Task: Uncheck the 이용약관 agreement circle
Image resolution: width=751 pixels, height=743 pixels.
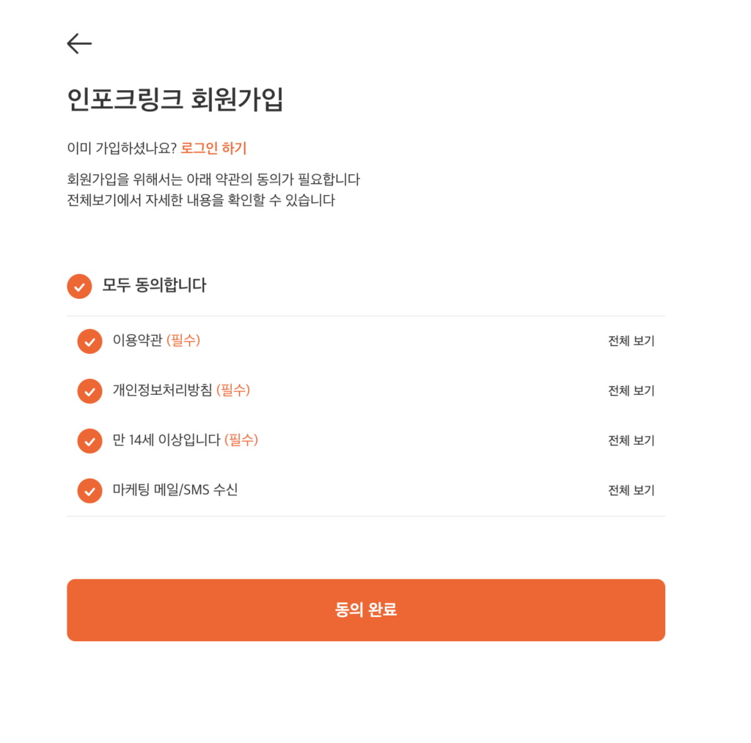Action: click(89, 341)
